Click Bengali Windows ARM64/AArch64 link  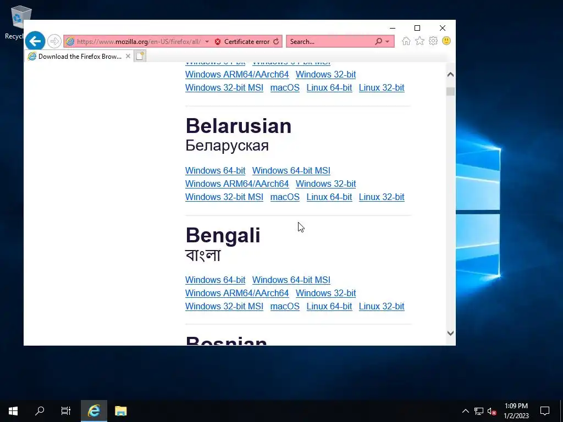point(237,293)
